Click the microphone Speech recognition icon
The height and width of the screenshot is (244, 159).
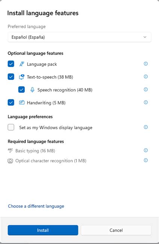[x=32, y=90]
